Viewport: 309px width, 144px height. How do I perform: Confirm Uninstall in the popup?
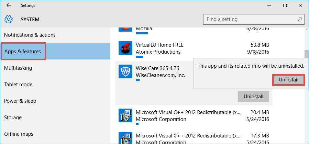point(289,80)
